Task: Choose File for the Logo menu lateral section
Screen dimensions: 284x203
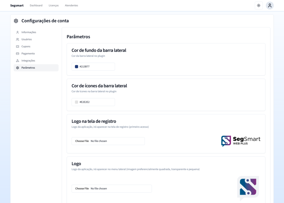Action: pyautogui.click(x=112, y=189)
